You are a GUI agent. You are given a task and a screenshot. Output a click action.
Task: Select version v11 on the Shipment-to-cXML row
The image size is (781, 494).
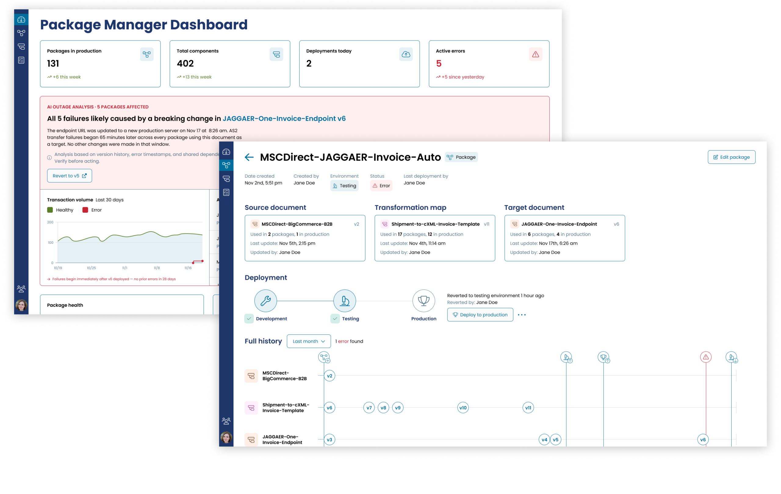point(528,408)
